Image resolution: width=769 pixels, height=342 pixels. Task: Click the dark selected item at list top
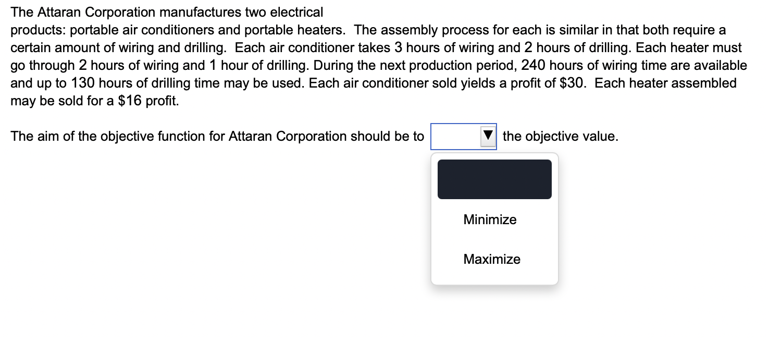pyautogui.click(x=494, y=179)
